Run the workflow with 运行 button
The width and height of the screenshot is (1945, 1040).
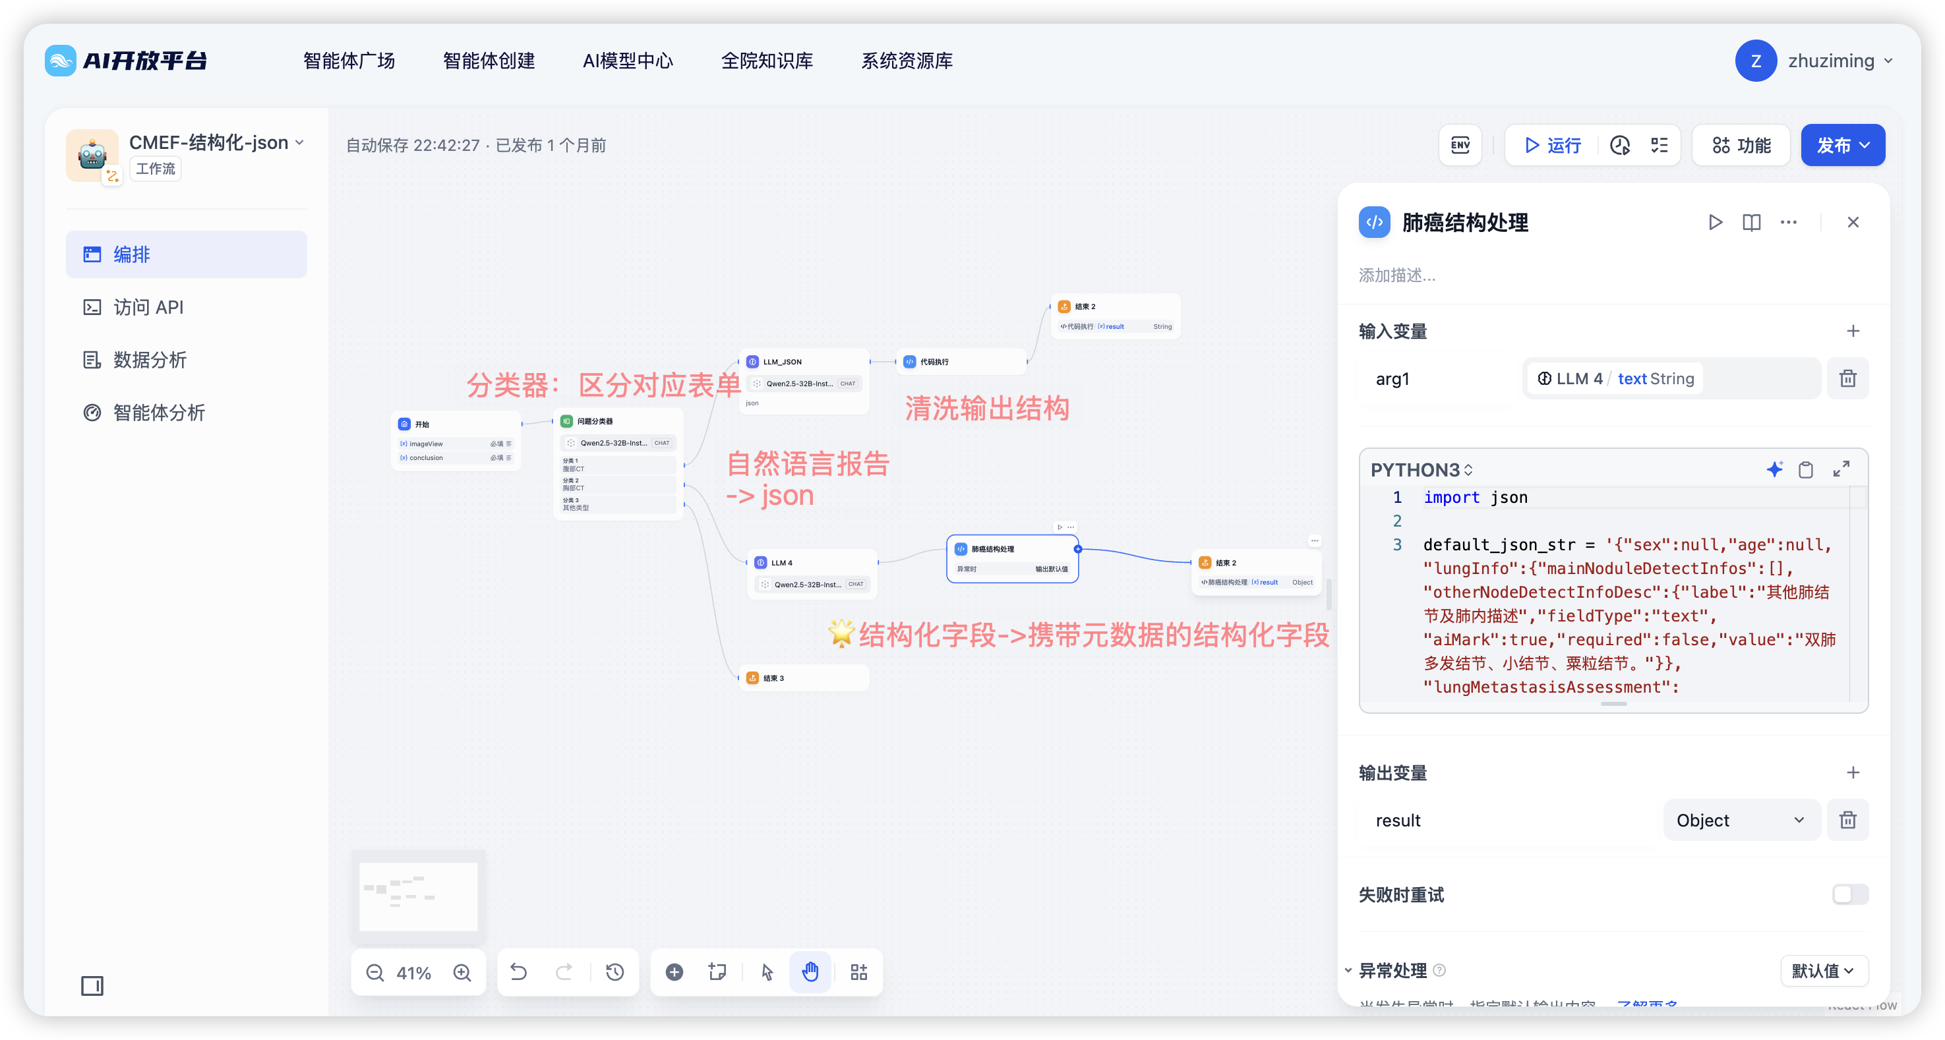click(x=1553, y=145)
